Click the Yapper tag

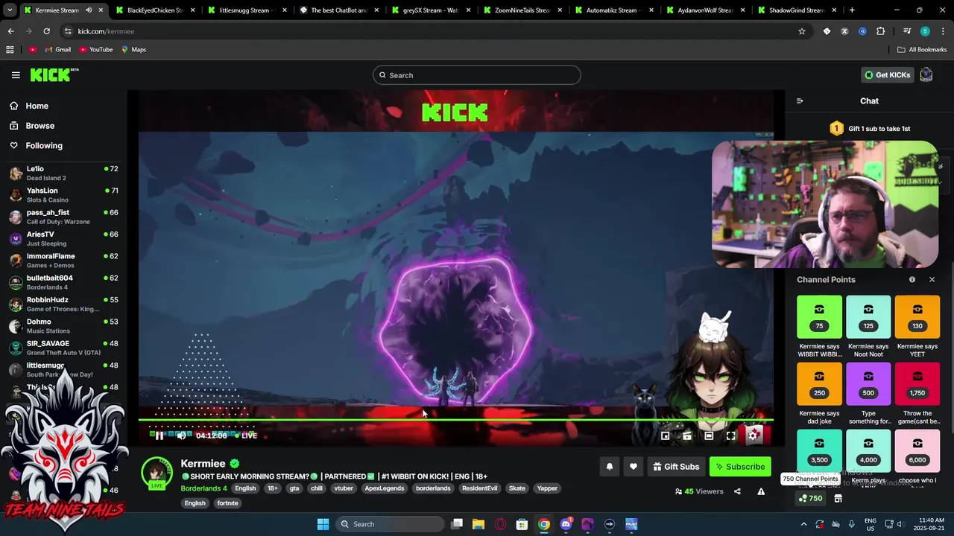click(x=547, y=488)
